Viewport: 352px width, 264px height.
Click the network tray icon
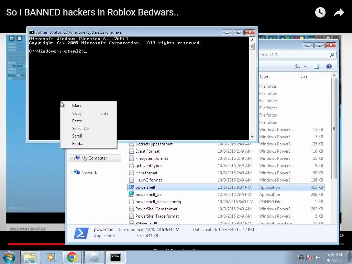[300, 257]
